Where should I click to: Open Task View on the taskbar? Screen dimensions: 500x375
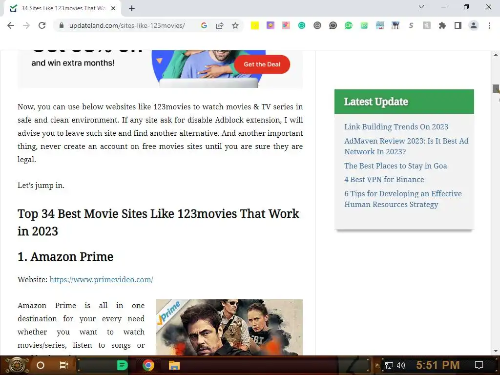pos(64,365)
